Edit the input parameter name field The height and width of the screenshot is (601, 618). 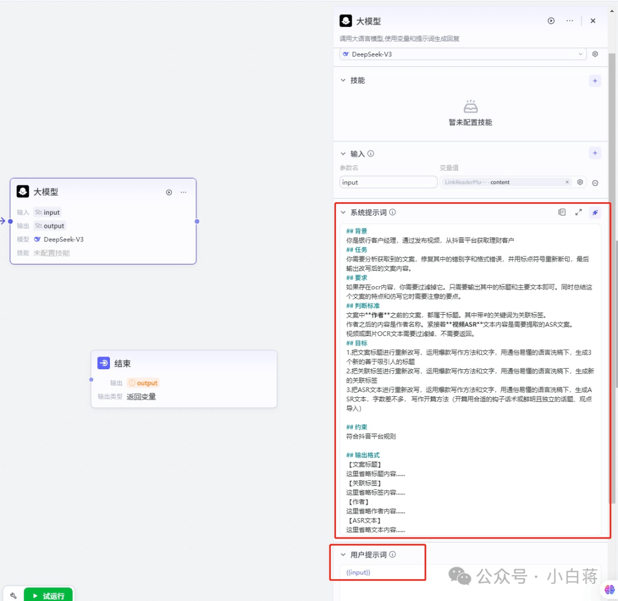[388, 182]
